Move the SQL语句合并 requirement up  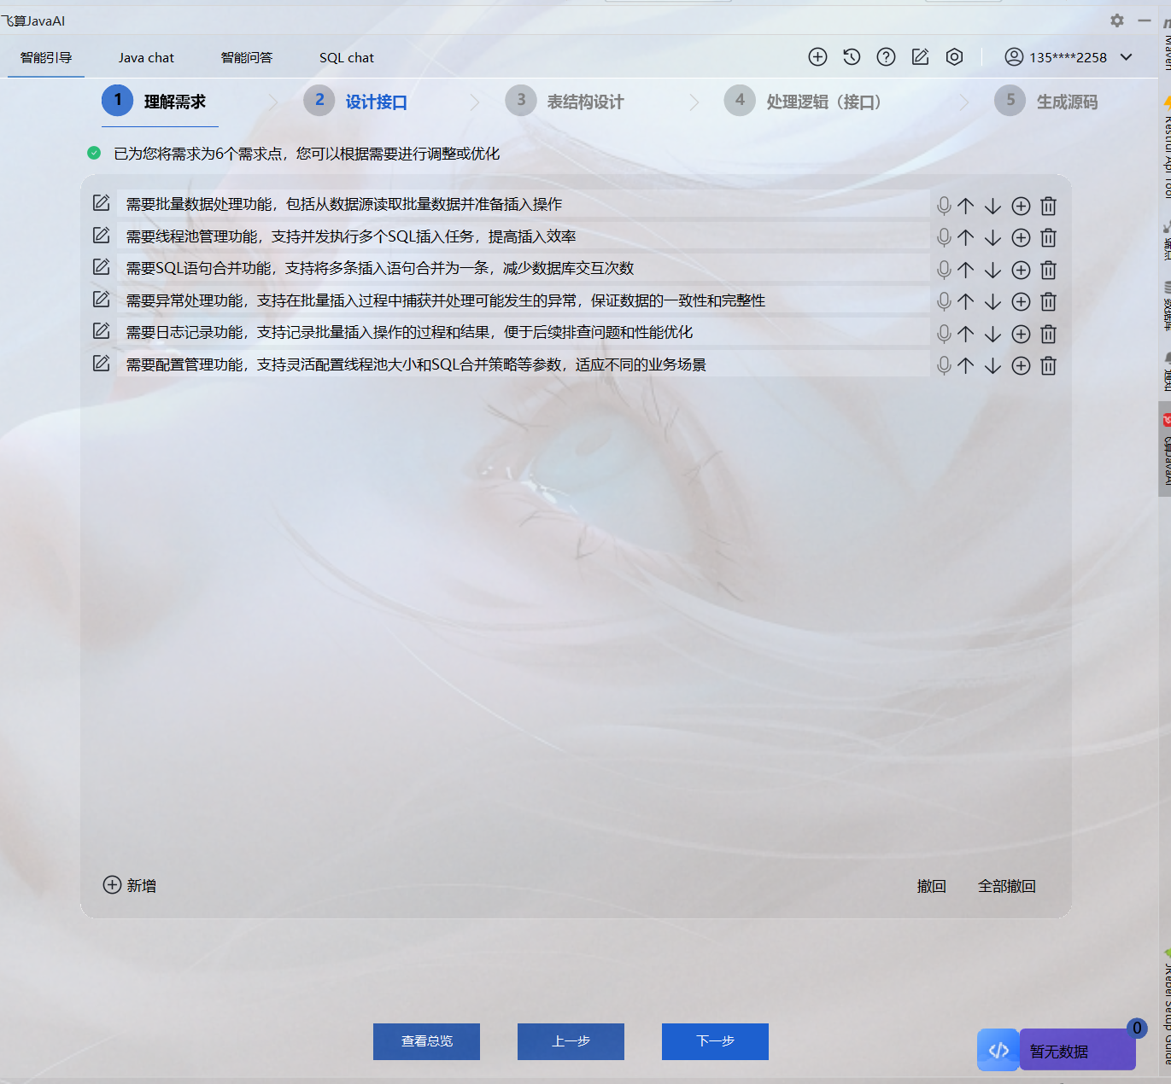966,270
